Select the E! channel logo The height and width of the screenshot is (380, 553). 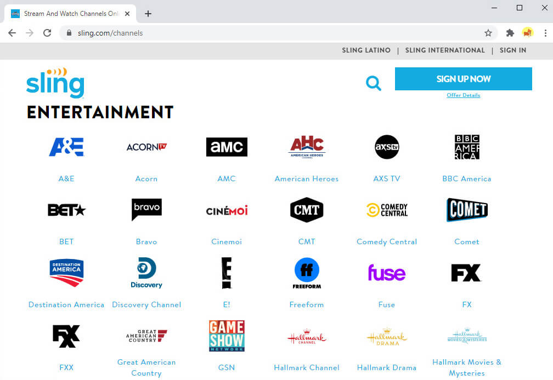(x=227, y=273)
